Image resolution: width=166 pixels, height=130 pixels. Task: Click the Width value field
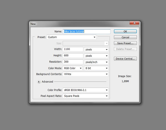click(73, 49)
